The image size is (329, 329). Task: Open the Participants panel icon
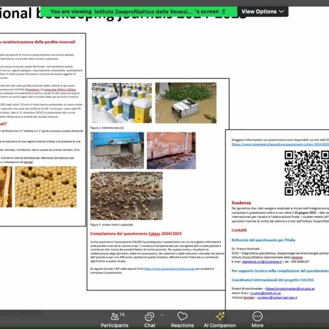[x=114, y=316]
